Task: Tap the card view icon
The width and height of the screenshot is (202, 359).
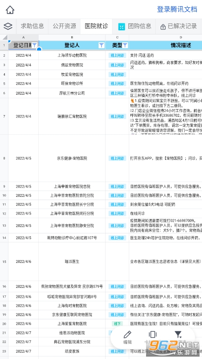Action: (153, 334)
